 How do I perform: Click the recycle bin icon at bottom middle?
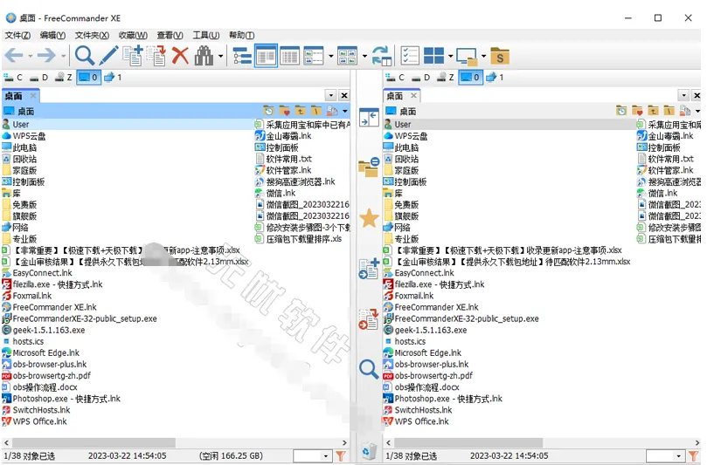(x=369, y=450)
